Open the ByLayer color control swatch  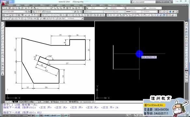point(94,12)
